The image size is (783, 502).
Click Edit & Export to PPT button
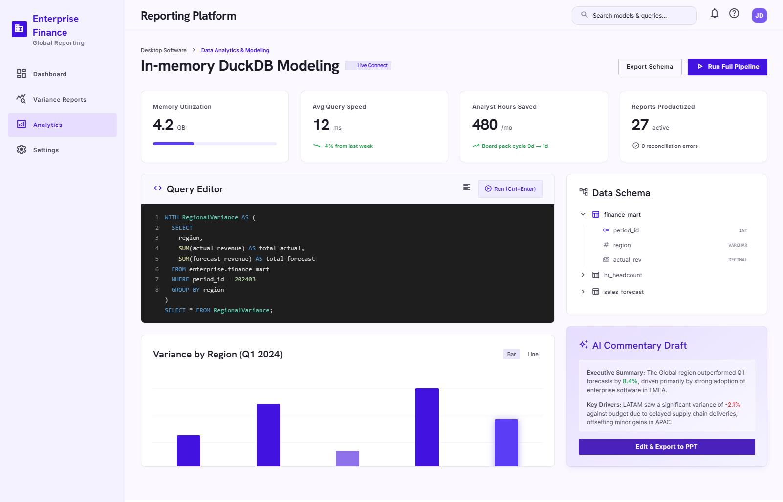coord(667,447)
